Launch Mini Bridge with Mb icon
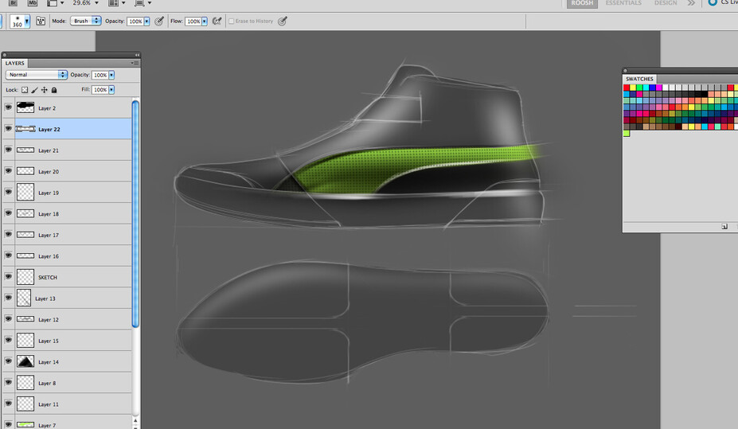The height and width of the screenshot is (429, 738). [x=32, y=3]
